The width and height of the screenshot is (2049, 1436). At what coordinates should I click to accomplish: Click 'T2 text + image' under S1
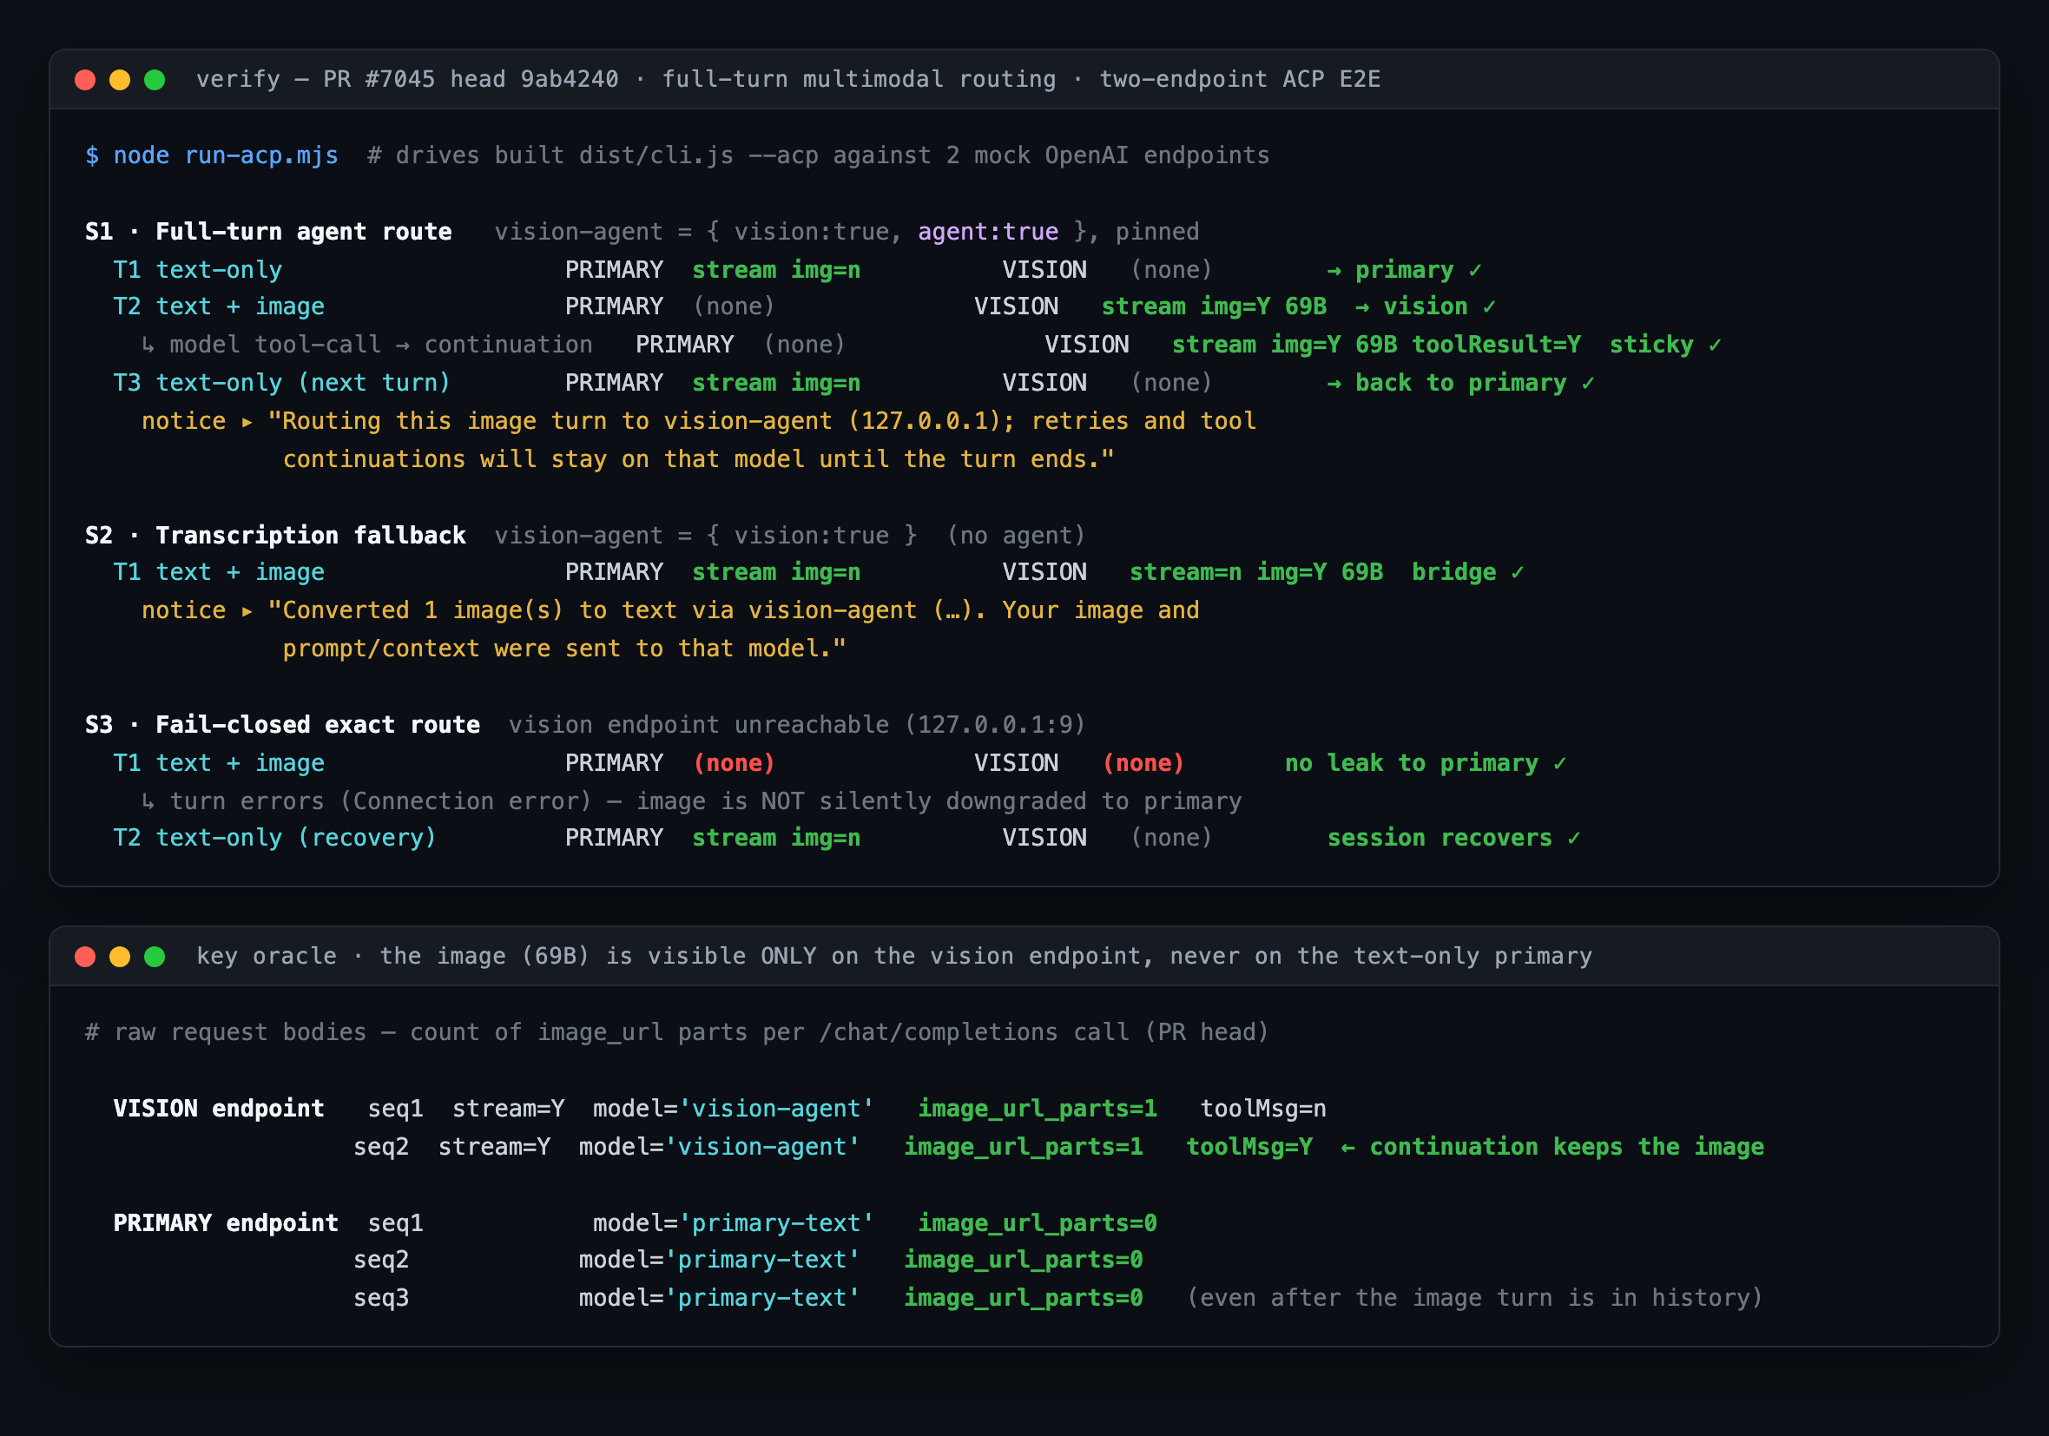click(x=219, y=306)
